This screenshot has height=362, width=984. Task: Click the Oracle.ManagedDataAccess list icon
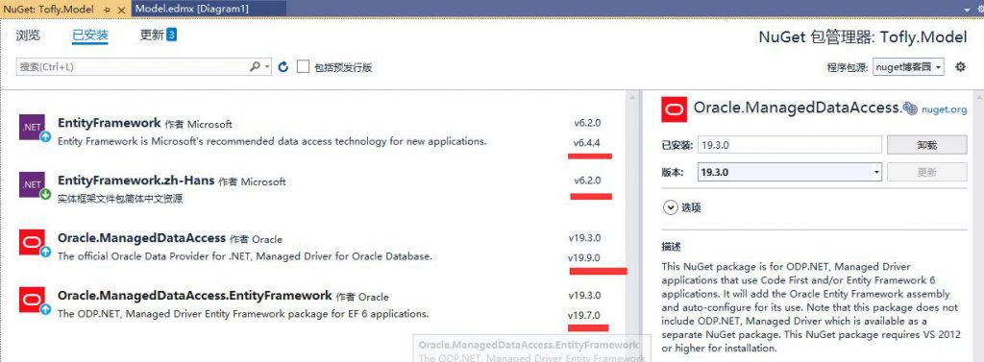tap(32, 242)
